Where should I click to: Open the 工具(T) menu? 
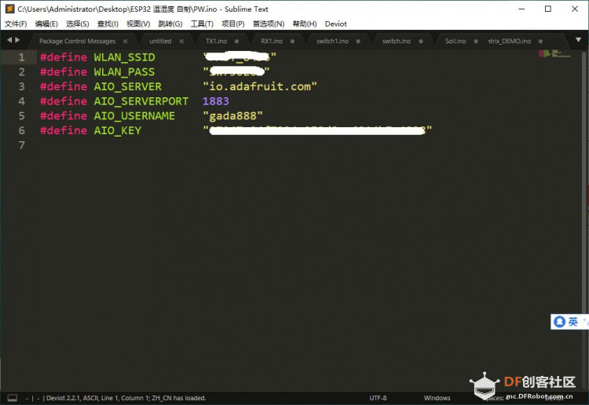[202, 24]
